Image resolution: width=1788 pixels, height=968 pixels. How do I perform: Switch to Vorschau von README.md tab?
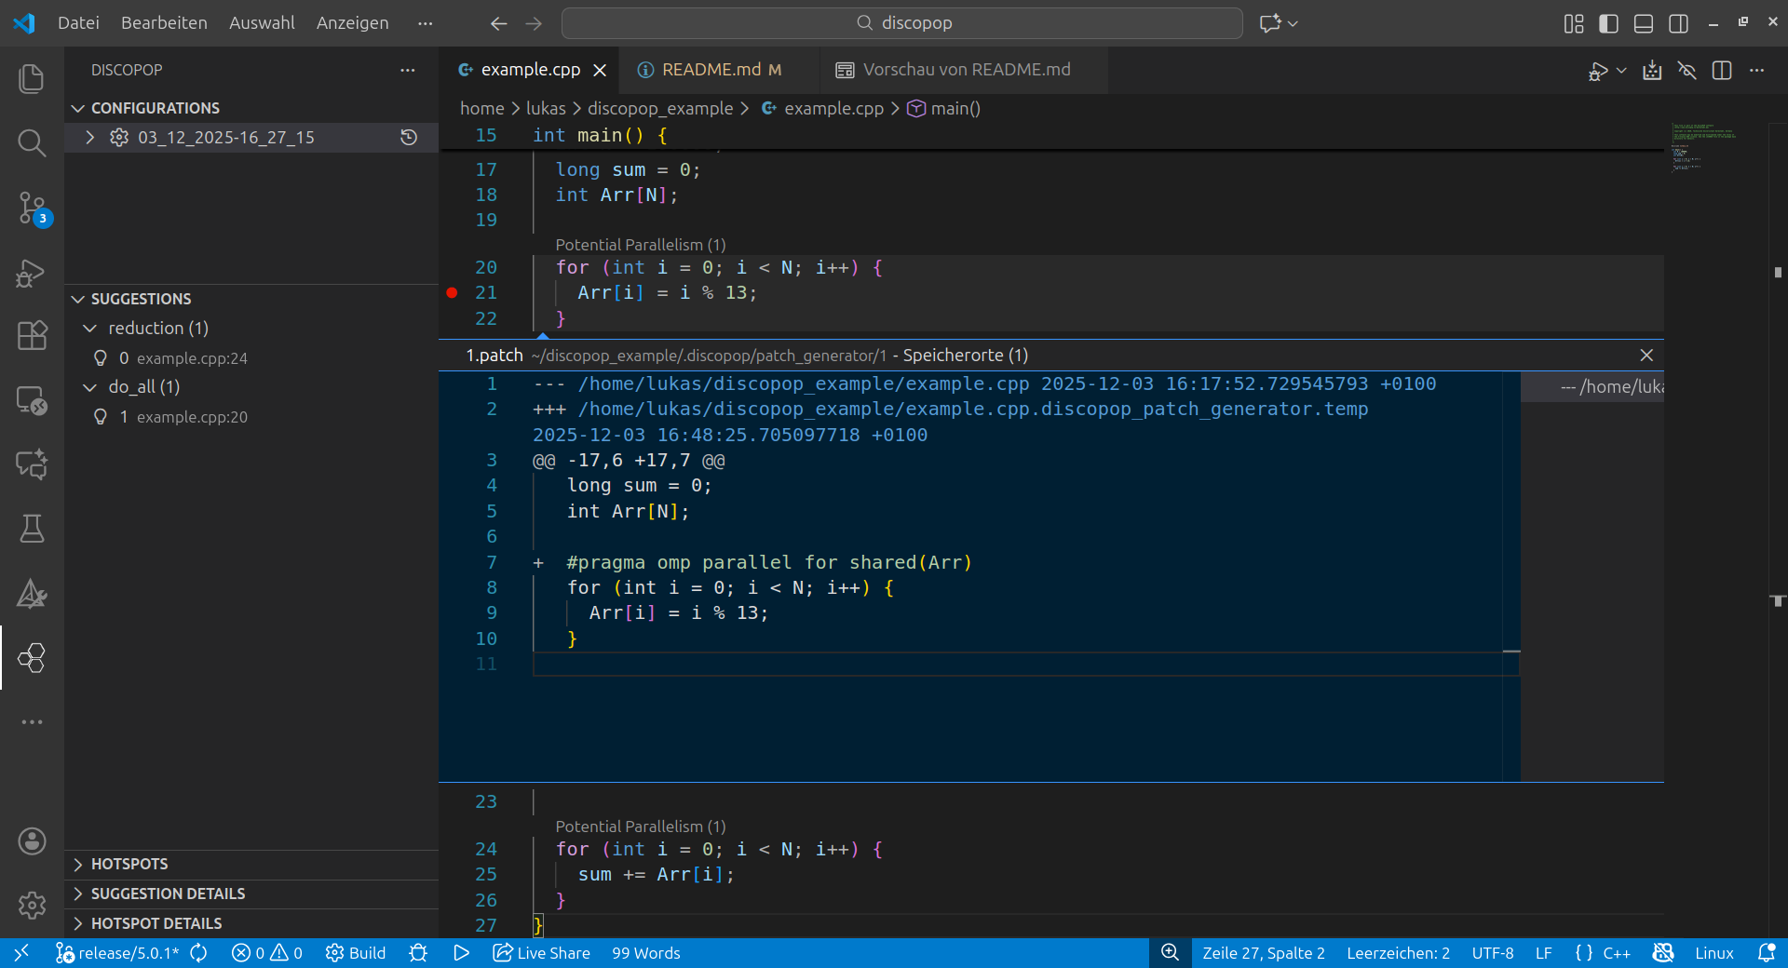(x=967, y=70)
